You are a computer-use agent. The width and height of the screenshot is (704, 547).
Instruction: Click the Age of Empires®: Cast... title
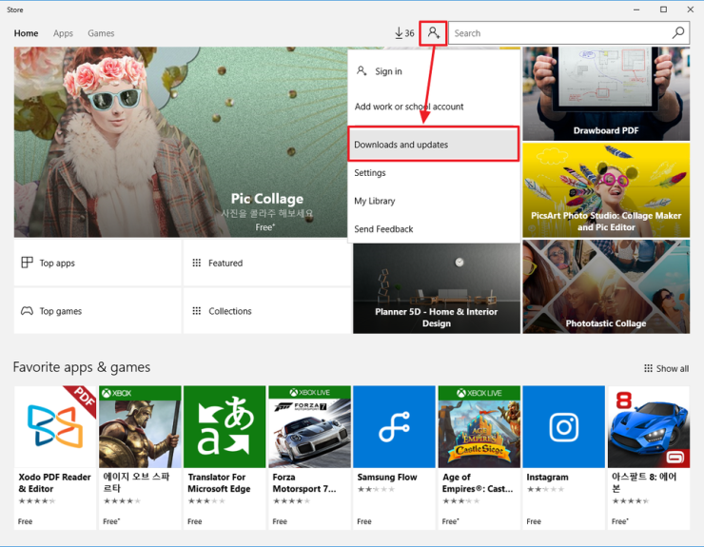[478, 482]
